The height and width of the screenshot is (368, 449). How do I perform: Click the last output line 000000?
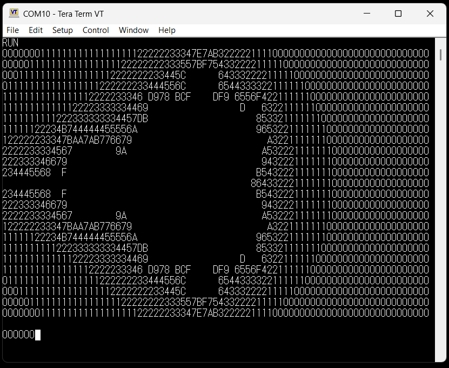(x=18, y=334)
